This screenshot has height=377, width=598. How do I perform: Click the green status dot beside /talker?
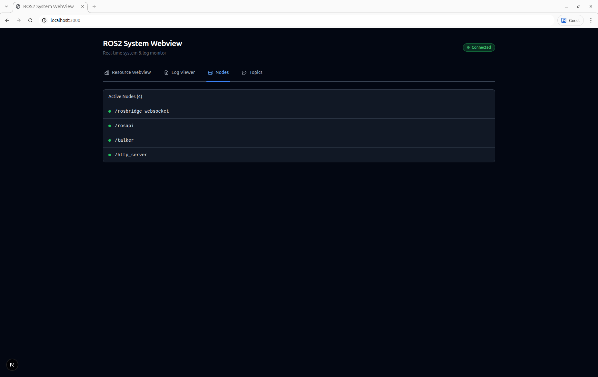[x=110, y=140]
